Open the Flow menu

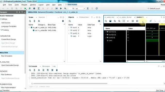(10, 5)
